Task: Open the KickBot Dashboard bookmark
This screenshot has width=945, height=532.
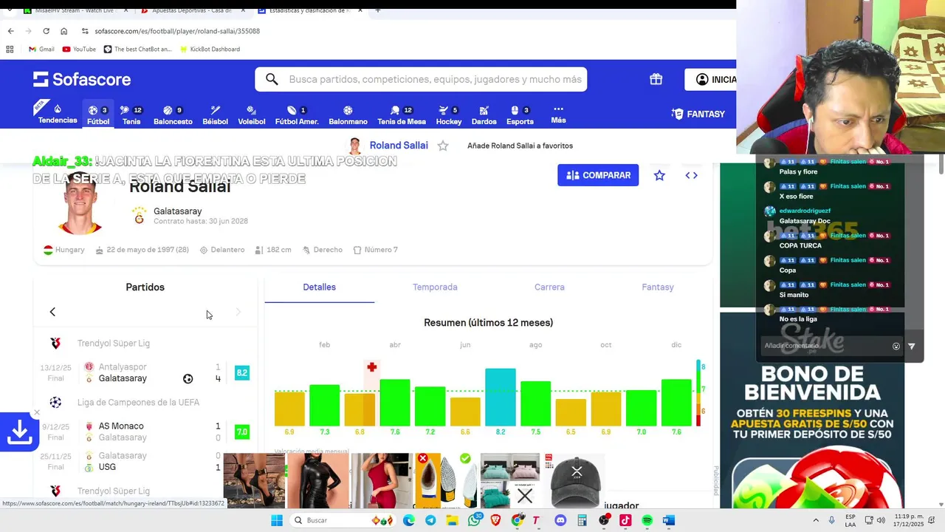Action: (x=209, y=49)
